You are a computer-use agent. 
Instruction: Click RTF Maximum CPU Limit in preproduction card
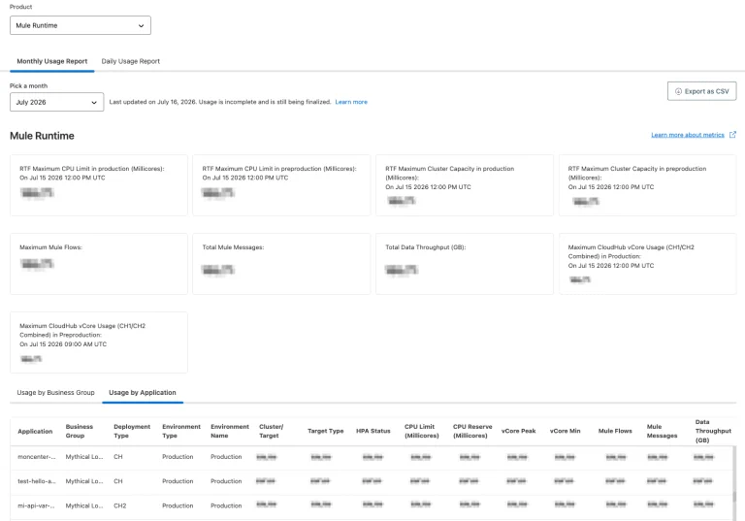tap(281, 185)
